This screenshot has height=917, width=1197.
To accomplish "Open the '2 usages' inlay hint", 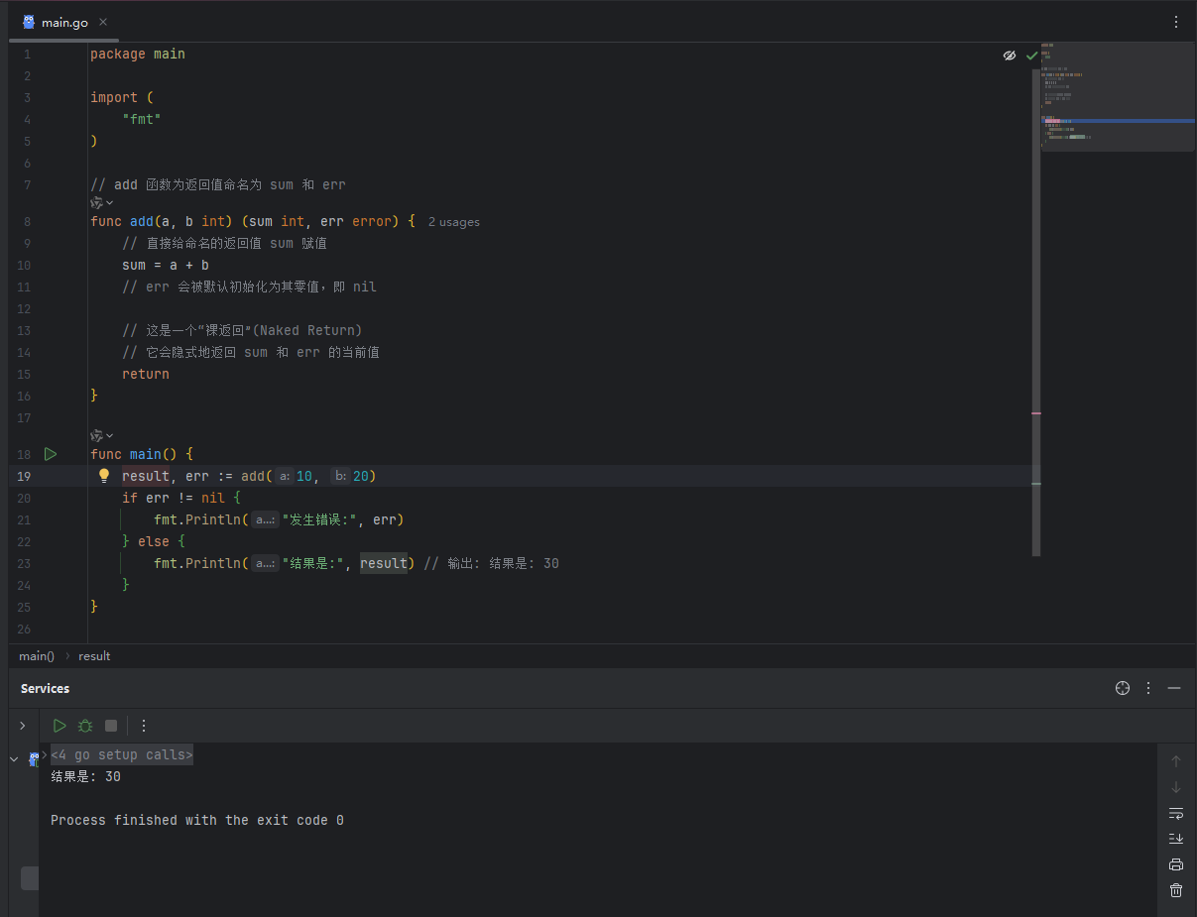I will [454, 222].
